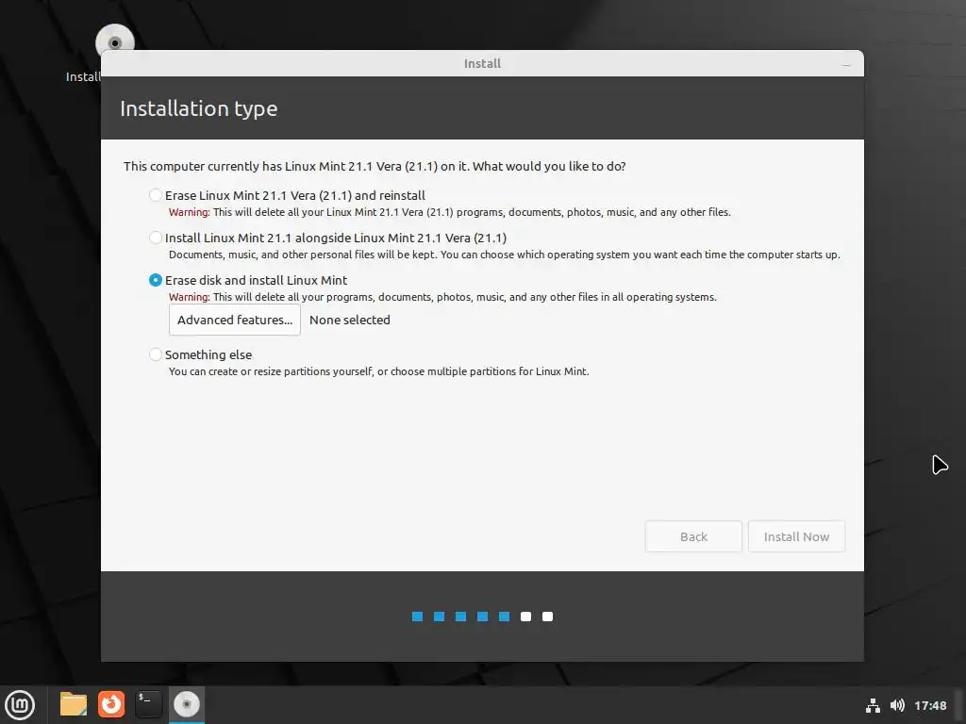Click the 'Documents, music, and other personal files' note

[505, 255]
